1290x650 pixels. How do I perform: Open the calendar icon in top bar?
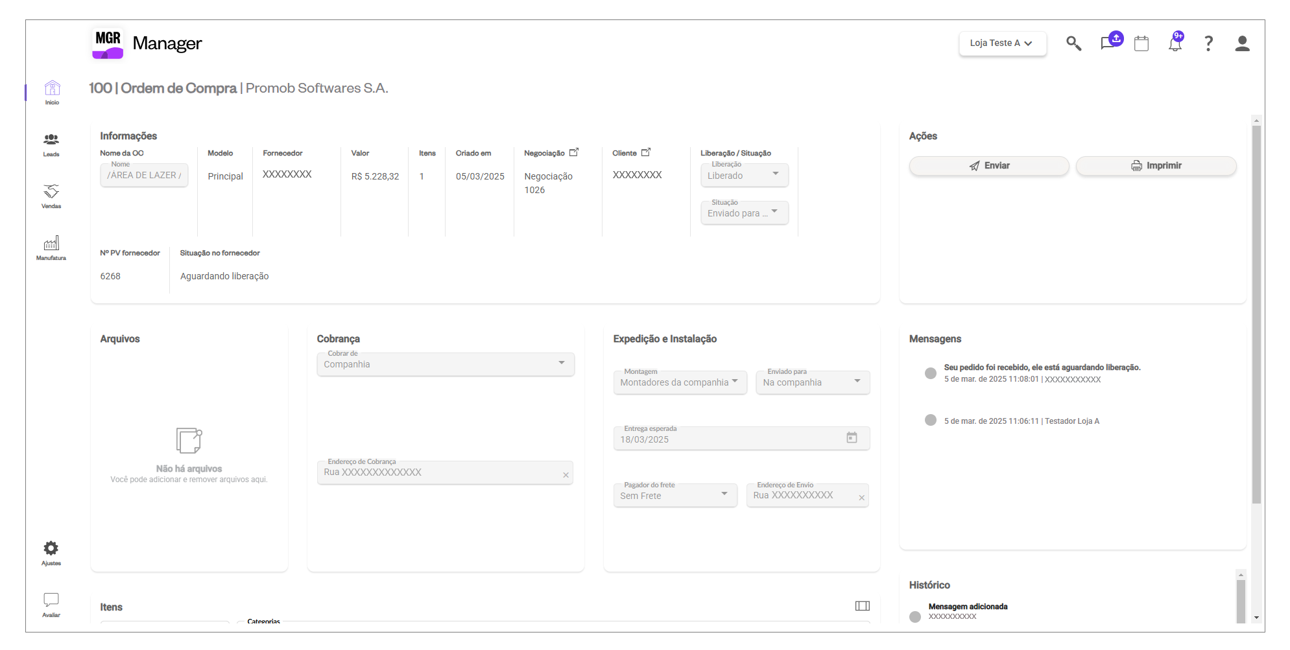[x=1141, y=43]
